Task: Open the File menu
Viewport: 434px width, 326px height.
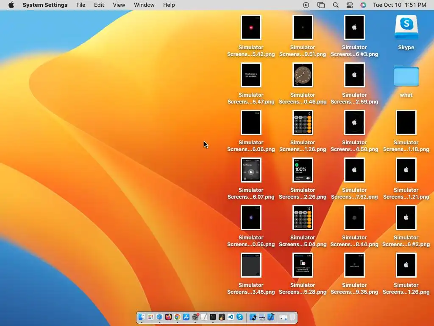Action: click(81, 5)
